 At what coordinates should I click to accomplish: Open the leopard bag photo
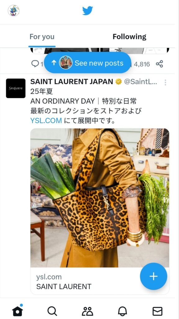(x=100, y=198)
